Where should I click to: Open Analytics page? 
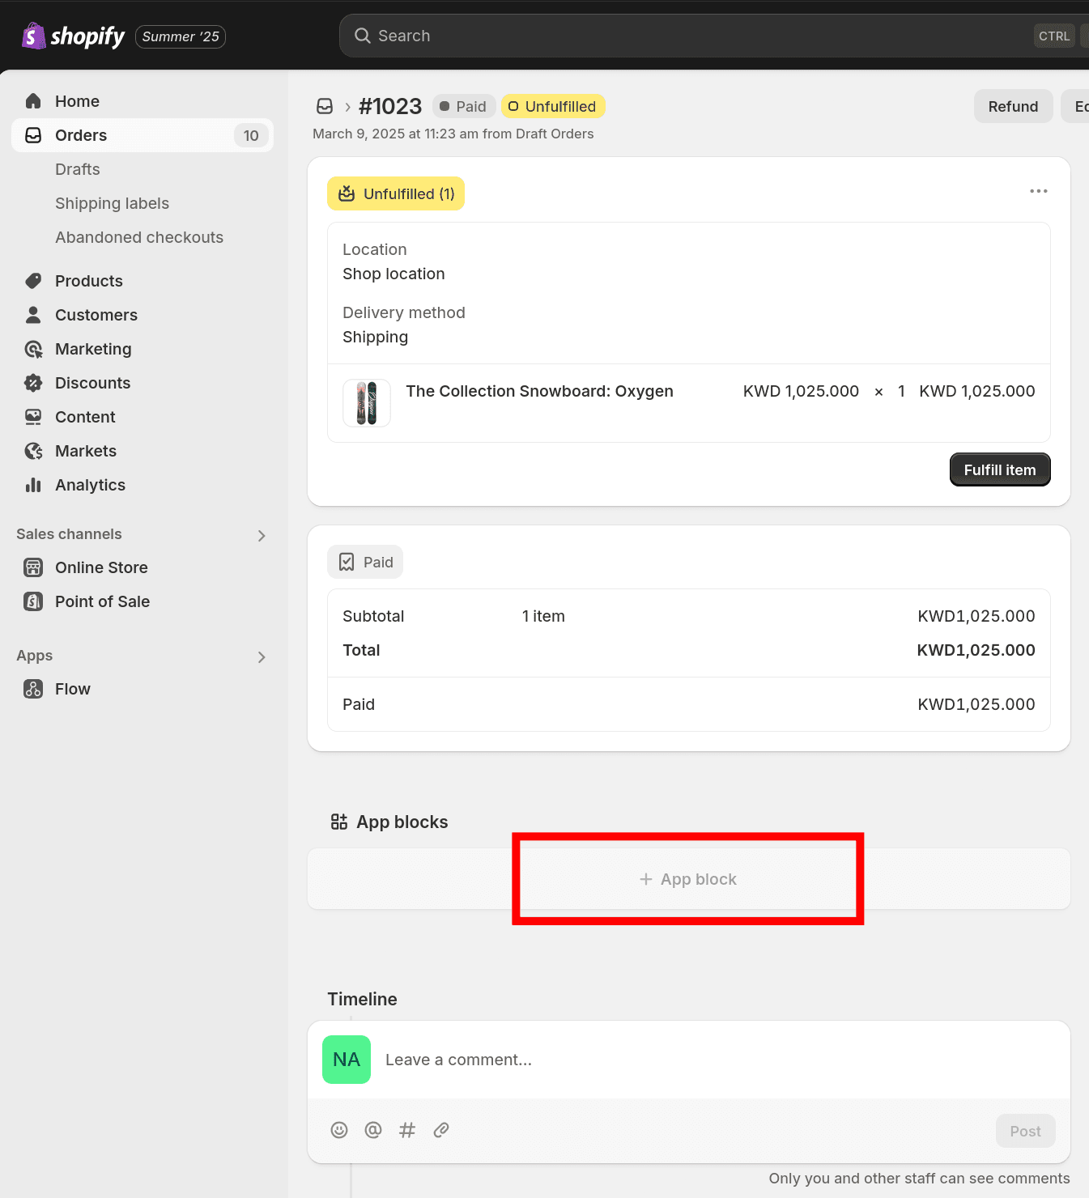tap(90, 485)
